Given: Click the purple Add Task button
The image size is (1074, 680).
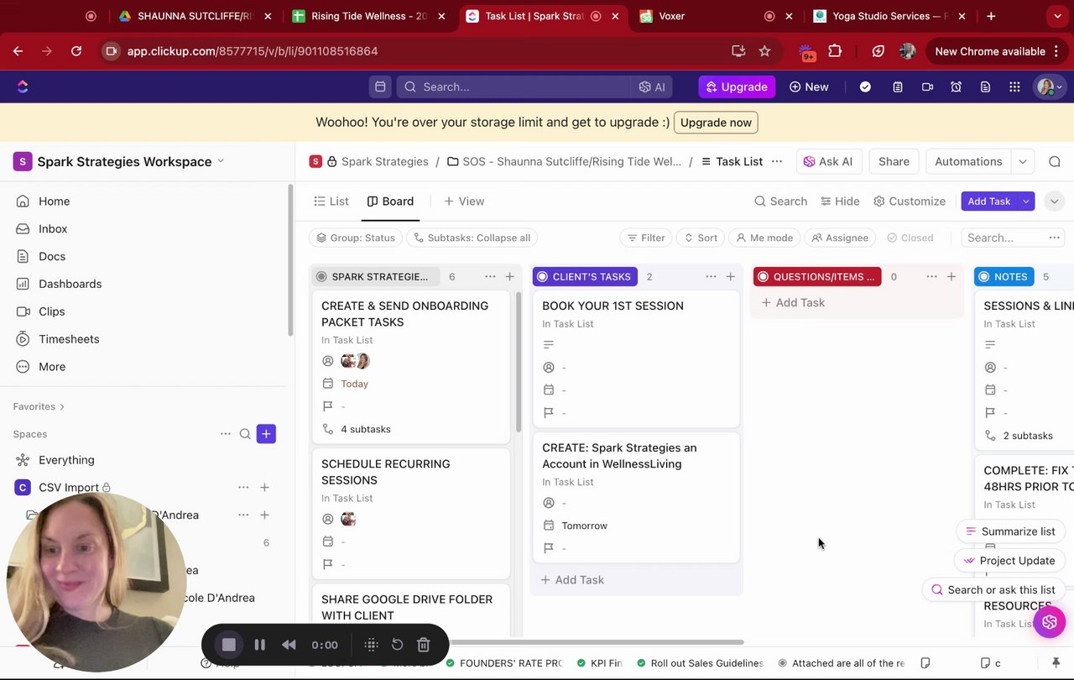Looking at the screenshot, I should pos(989,201).
